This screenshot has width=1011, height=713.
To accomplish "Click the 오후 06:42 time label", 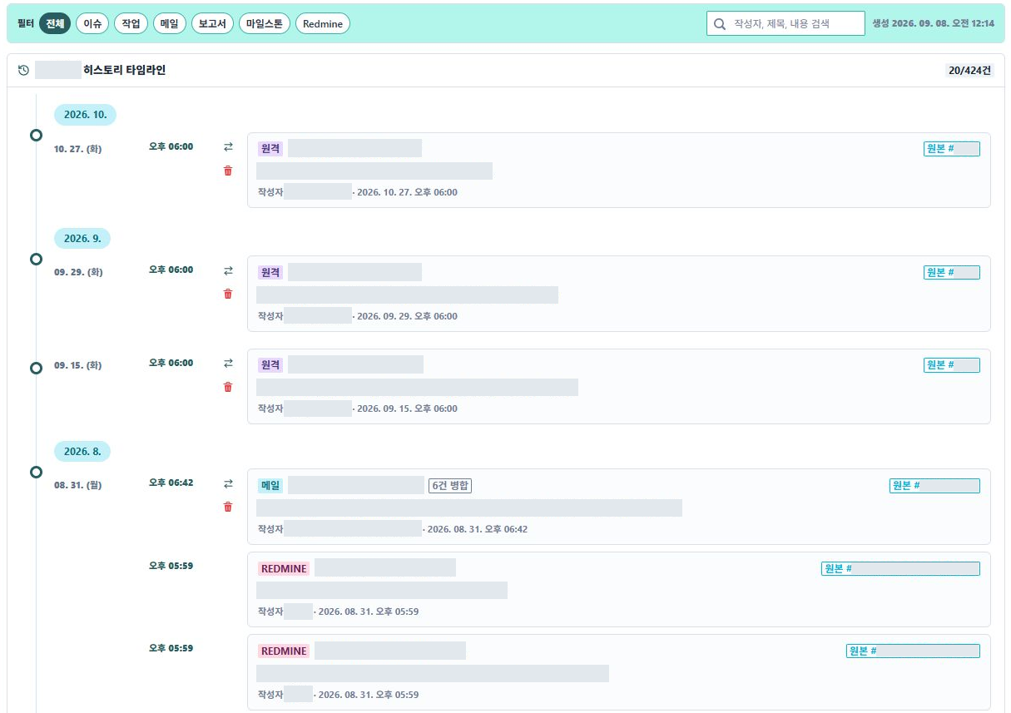I will [x=171, y=483].
